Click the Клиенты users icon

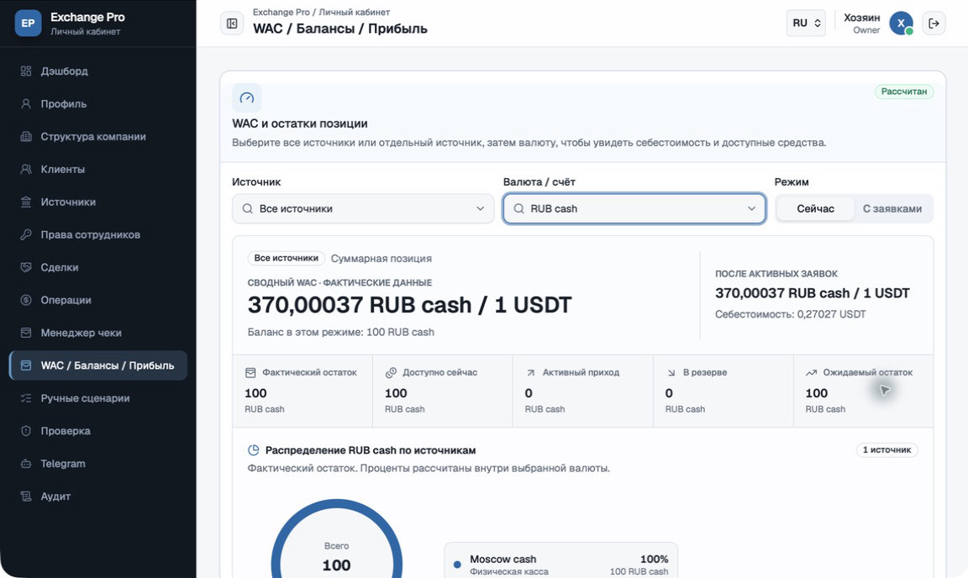pyautogui.click(x=26, y=169)
